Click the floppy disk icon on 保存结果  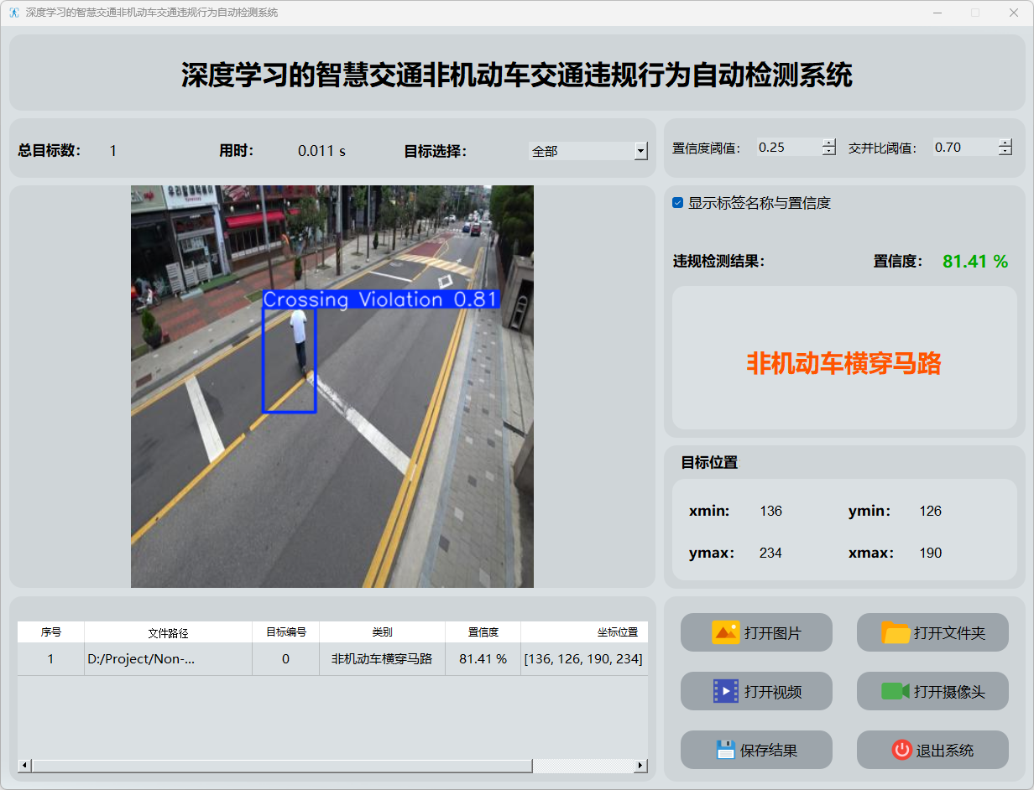[x=725, y=750]
